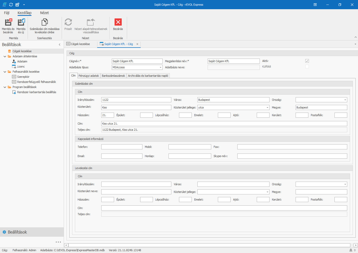
Task: Open the Nézet ribbon tab
Action: (44, 13)
